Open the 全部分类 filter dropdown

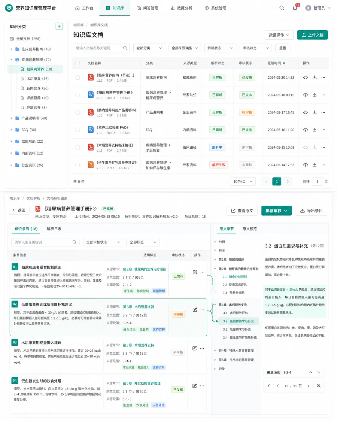coord(149,48)
